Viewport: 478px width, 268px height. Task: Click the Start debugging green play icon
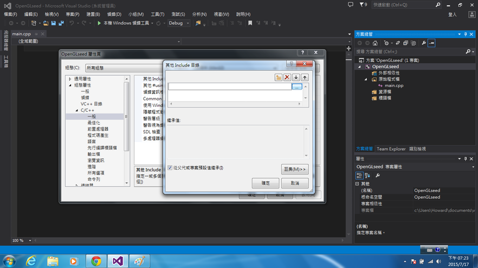click(x=99, y=23)
